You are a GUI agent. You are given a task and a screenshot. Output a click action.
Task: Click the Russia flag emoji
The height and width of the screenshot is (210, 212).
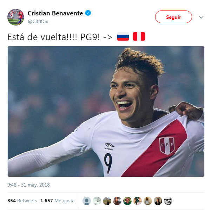point(123,36)
